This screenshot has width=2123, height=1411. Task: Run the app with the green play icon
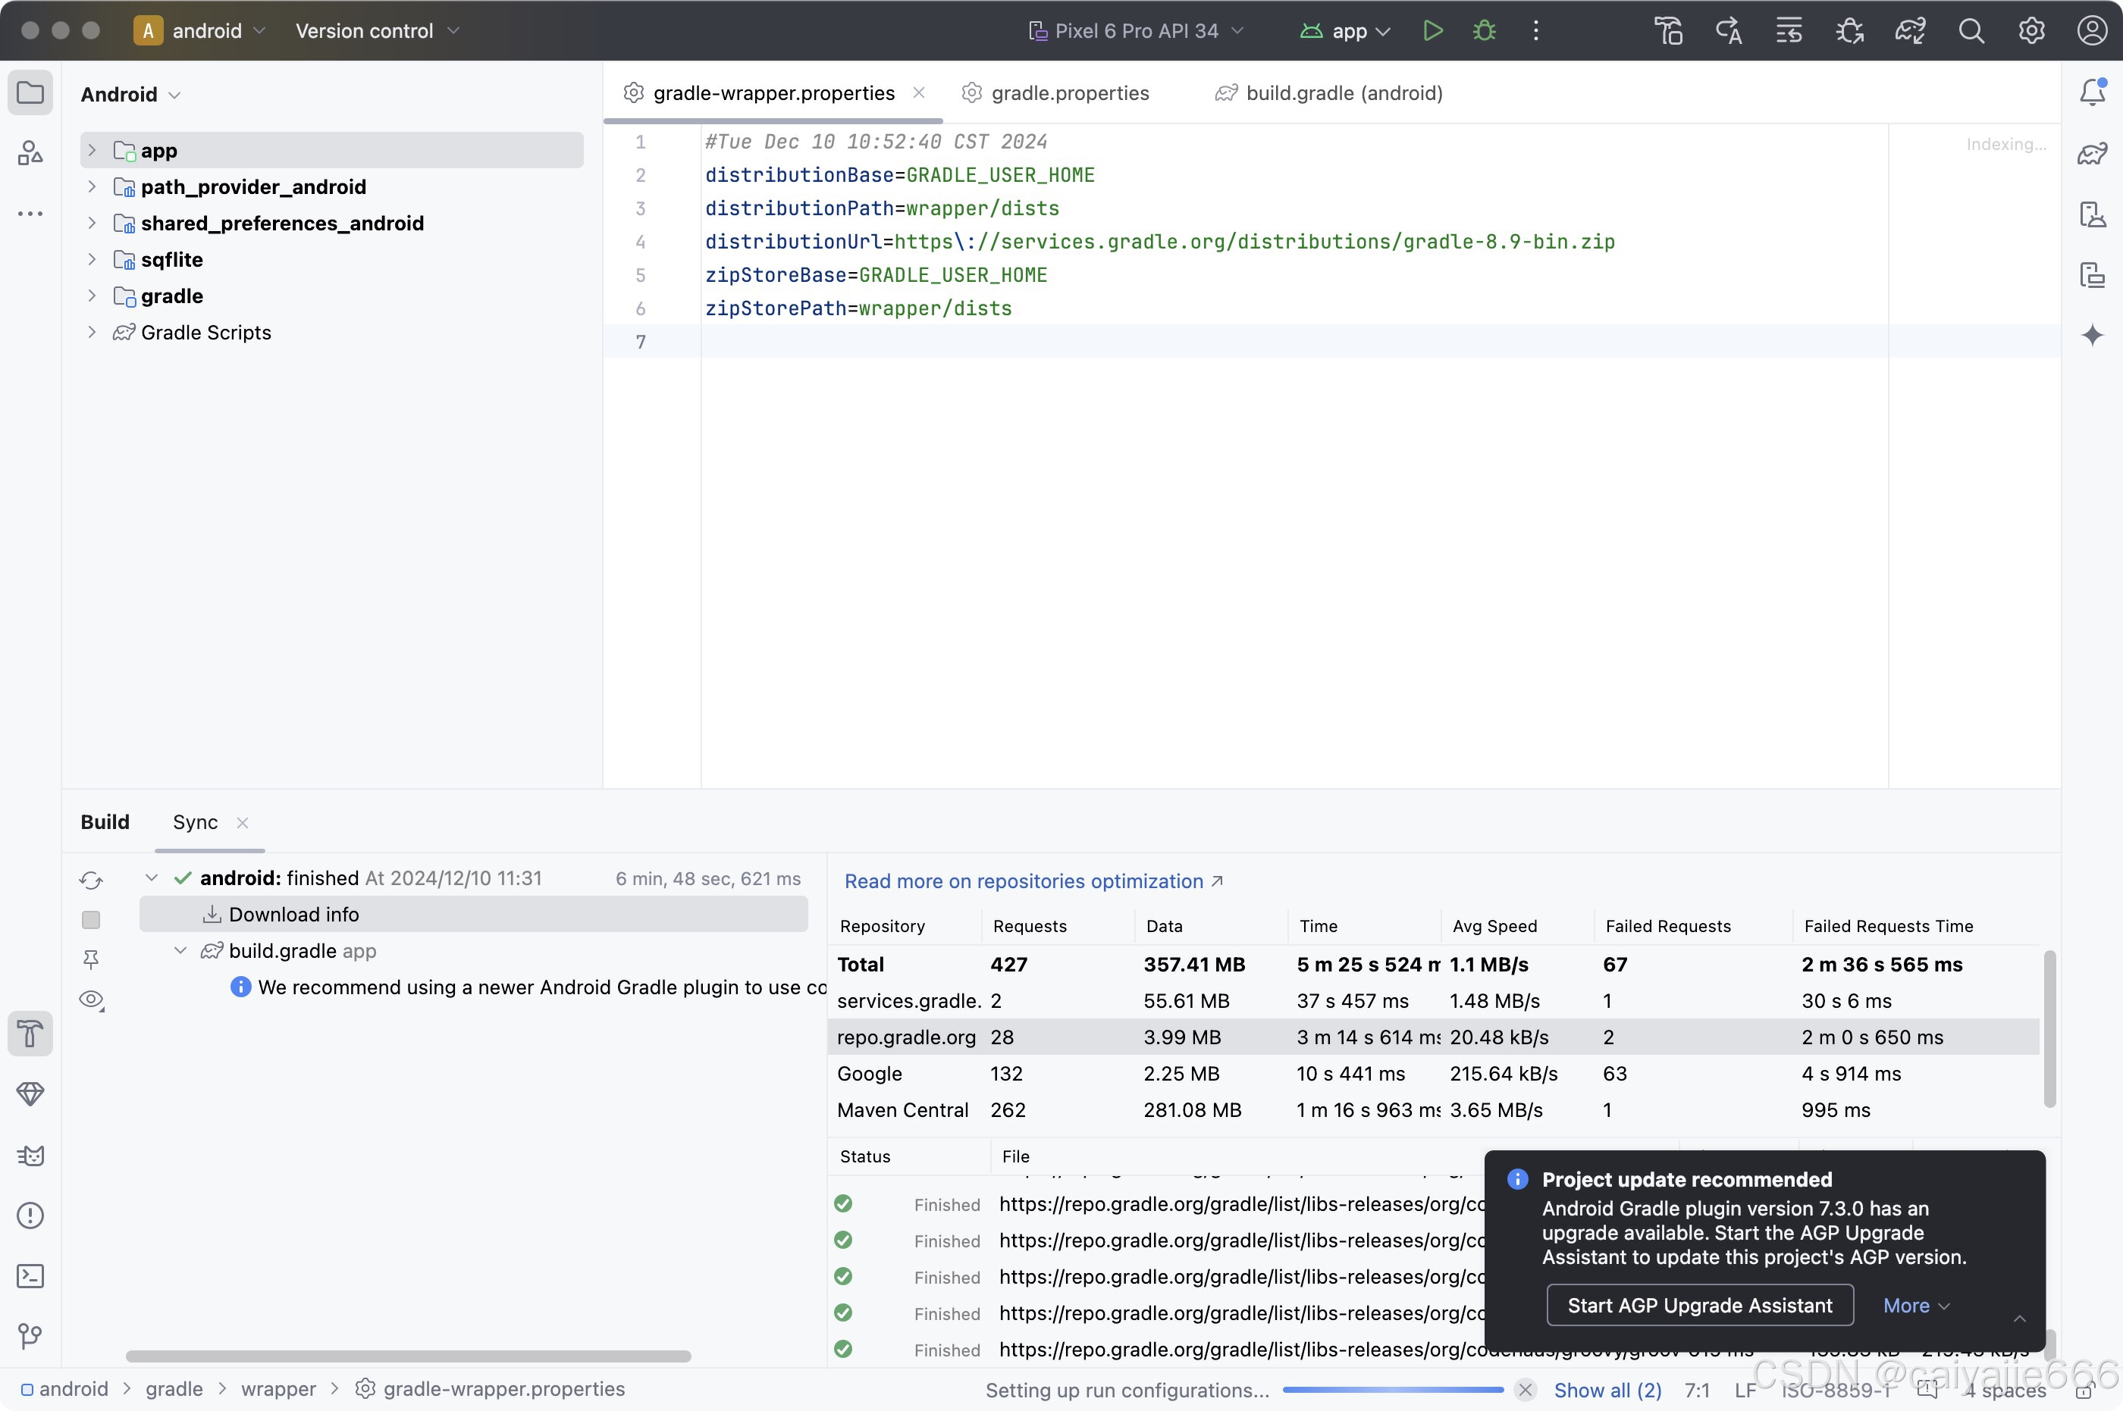pos(1432,30)
